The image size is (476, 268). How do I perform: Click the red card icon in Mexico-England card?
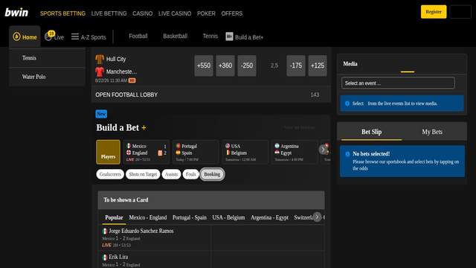(160, 153)
